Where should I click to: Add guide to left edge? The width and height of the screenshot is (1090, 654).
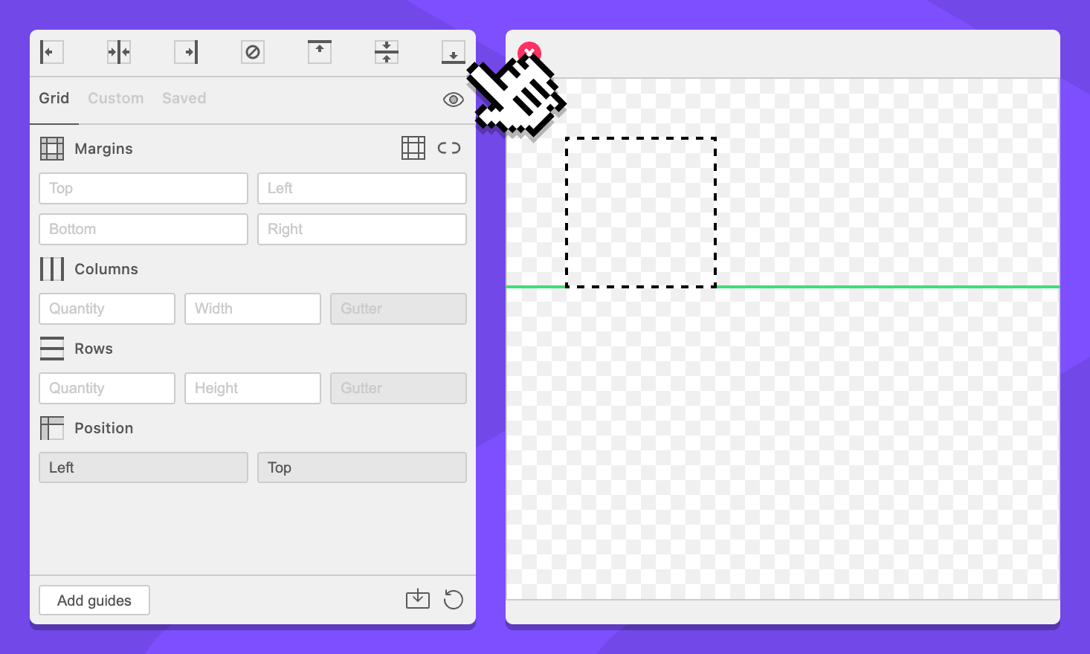(x=51, y=52)
